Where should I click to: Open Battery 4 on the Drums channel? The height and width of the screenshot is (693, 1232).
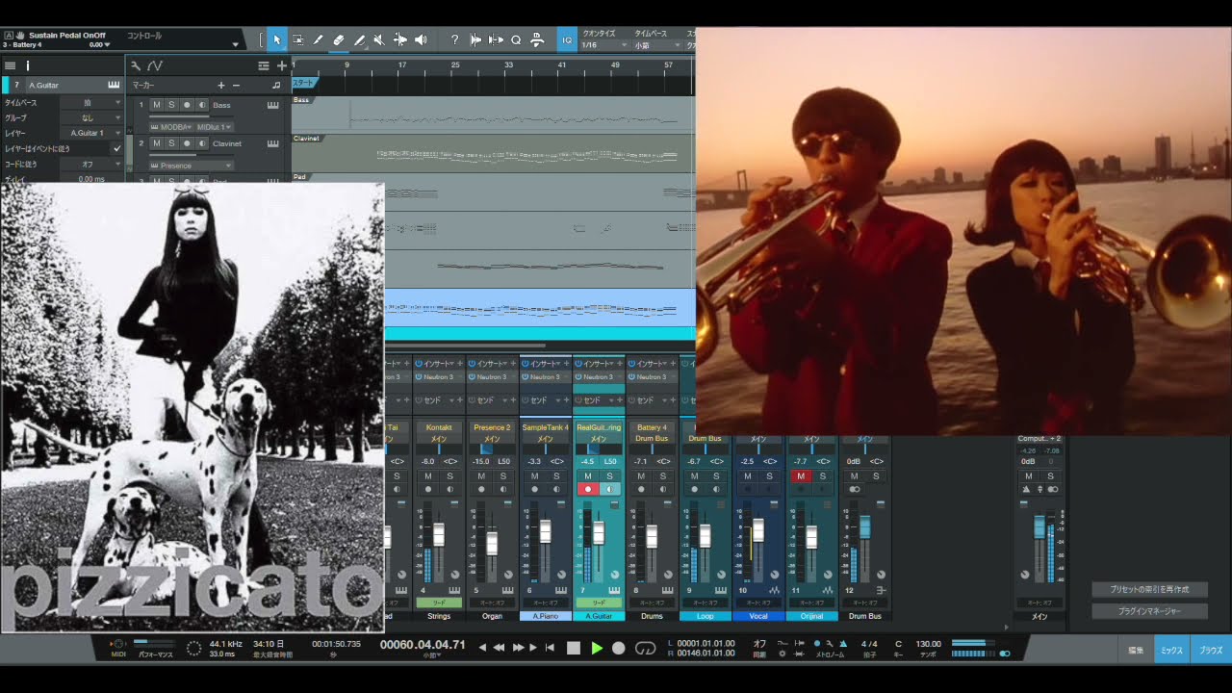pos(652,427)
